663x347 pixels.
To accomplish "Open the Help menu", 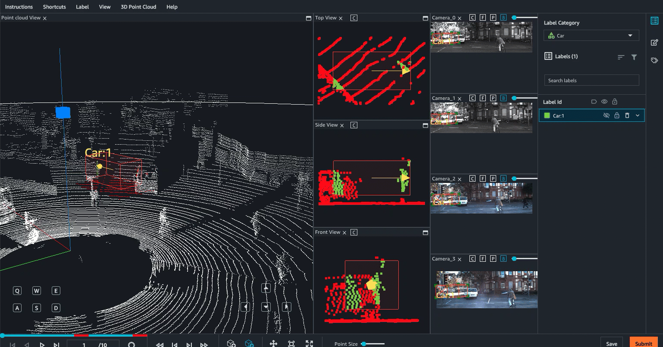I will coord(172,7).
